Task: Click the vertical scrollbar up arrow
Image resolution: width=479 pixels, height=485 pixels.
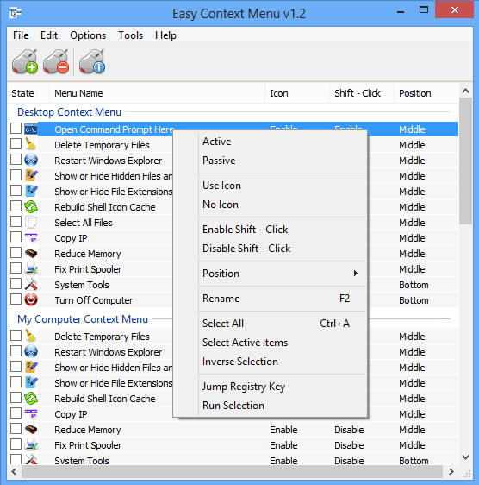Action: tap(466, 91)
